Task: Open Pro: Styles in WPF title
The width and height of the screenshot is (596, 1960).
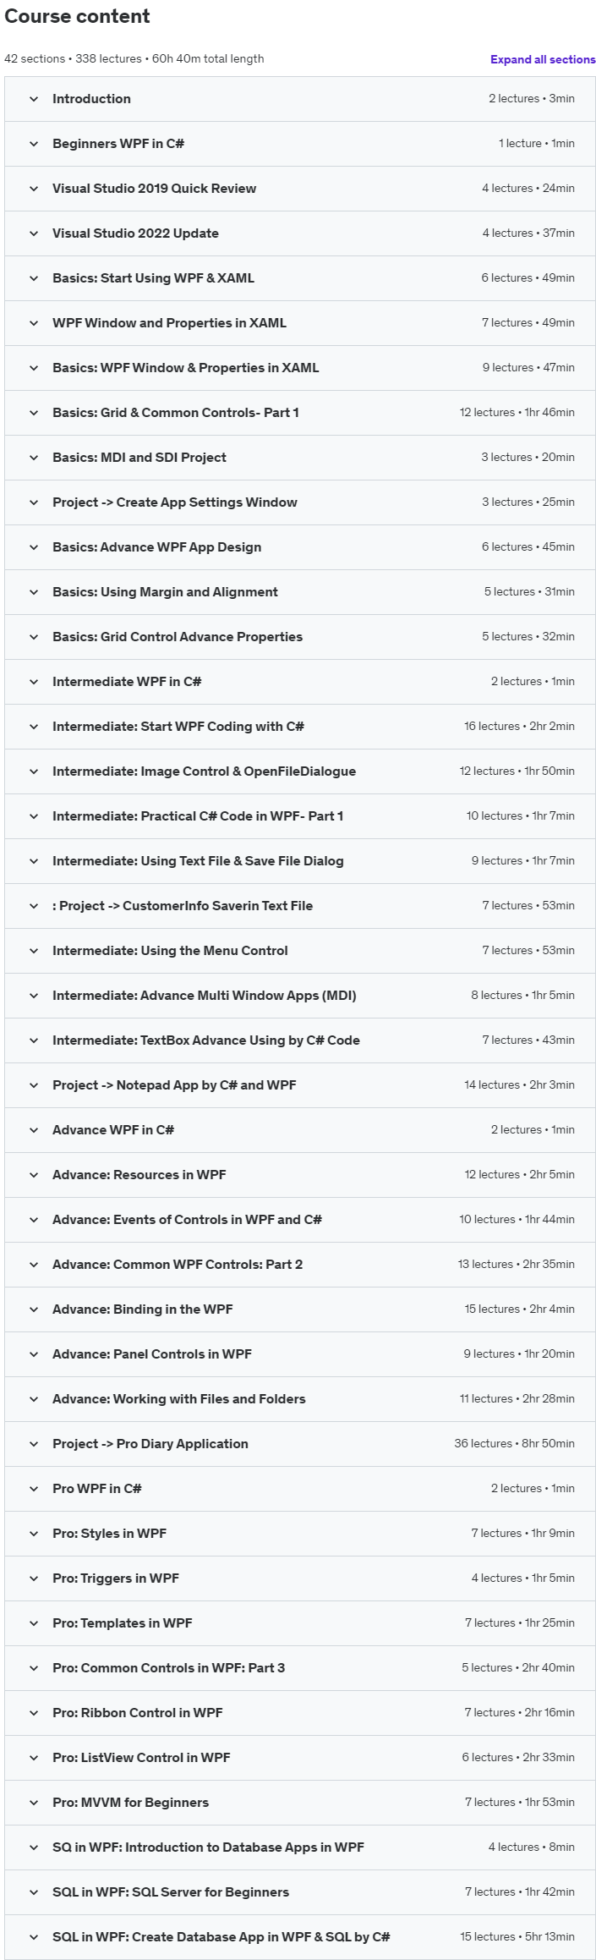Action: pyautogui.click(x=110, y=1534)
